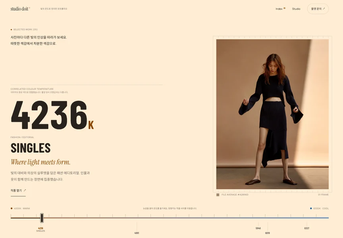Open the Studio nav item
343x238 pixels.
296,9
